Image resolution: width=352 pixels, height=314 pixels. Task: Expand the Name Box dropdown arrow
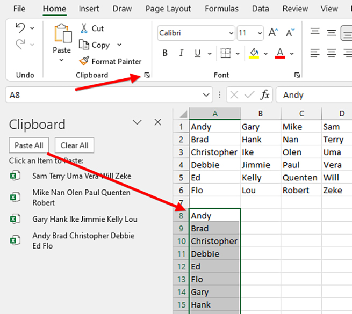[x=206, y=95]
